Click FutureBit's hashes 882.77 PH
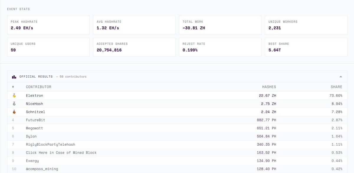The width and height of the screenshot is (354, 173). 267,120
